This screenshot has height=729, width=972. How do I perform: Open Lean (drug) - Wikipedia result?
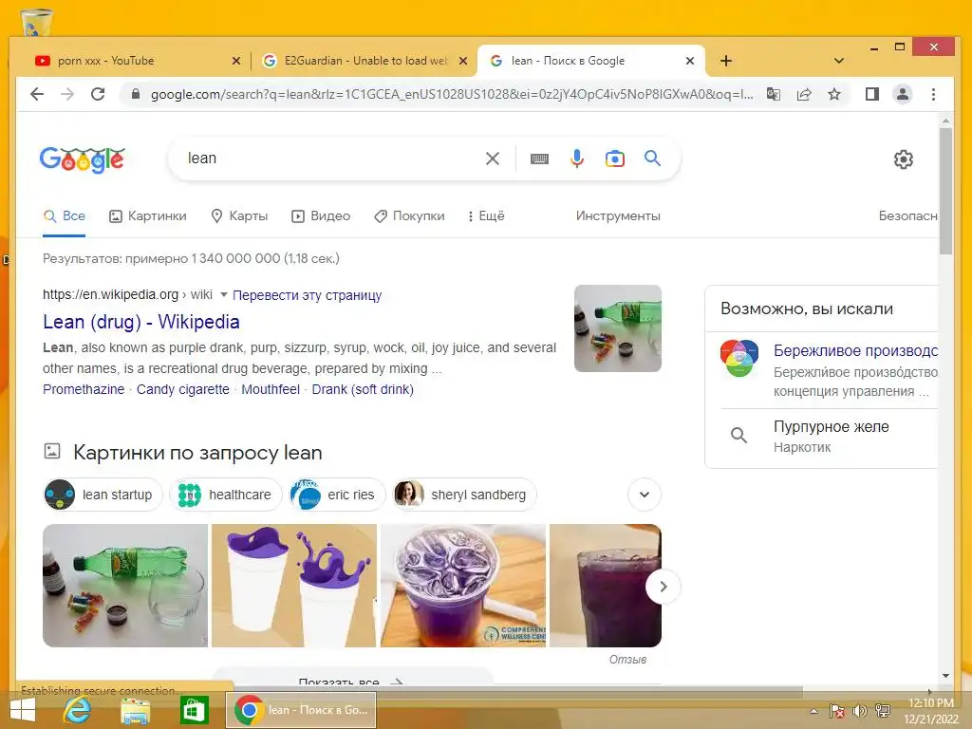click(x=141, y=322)
